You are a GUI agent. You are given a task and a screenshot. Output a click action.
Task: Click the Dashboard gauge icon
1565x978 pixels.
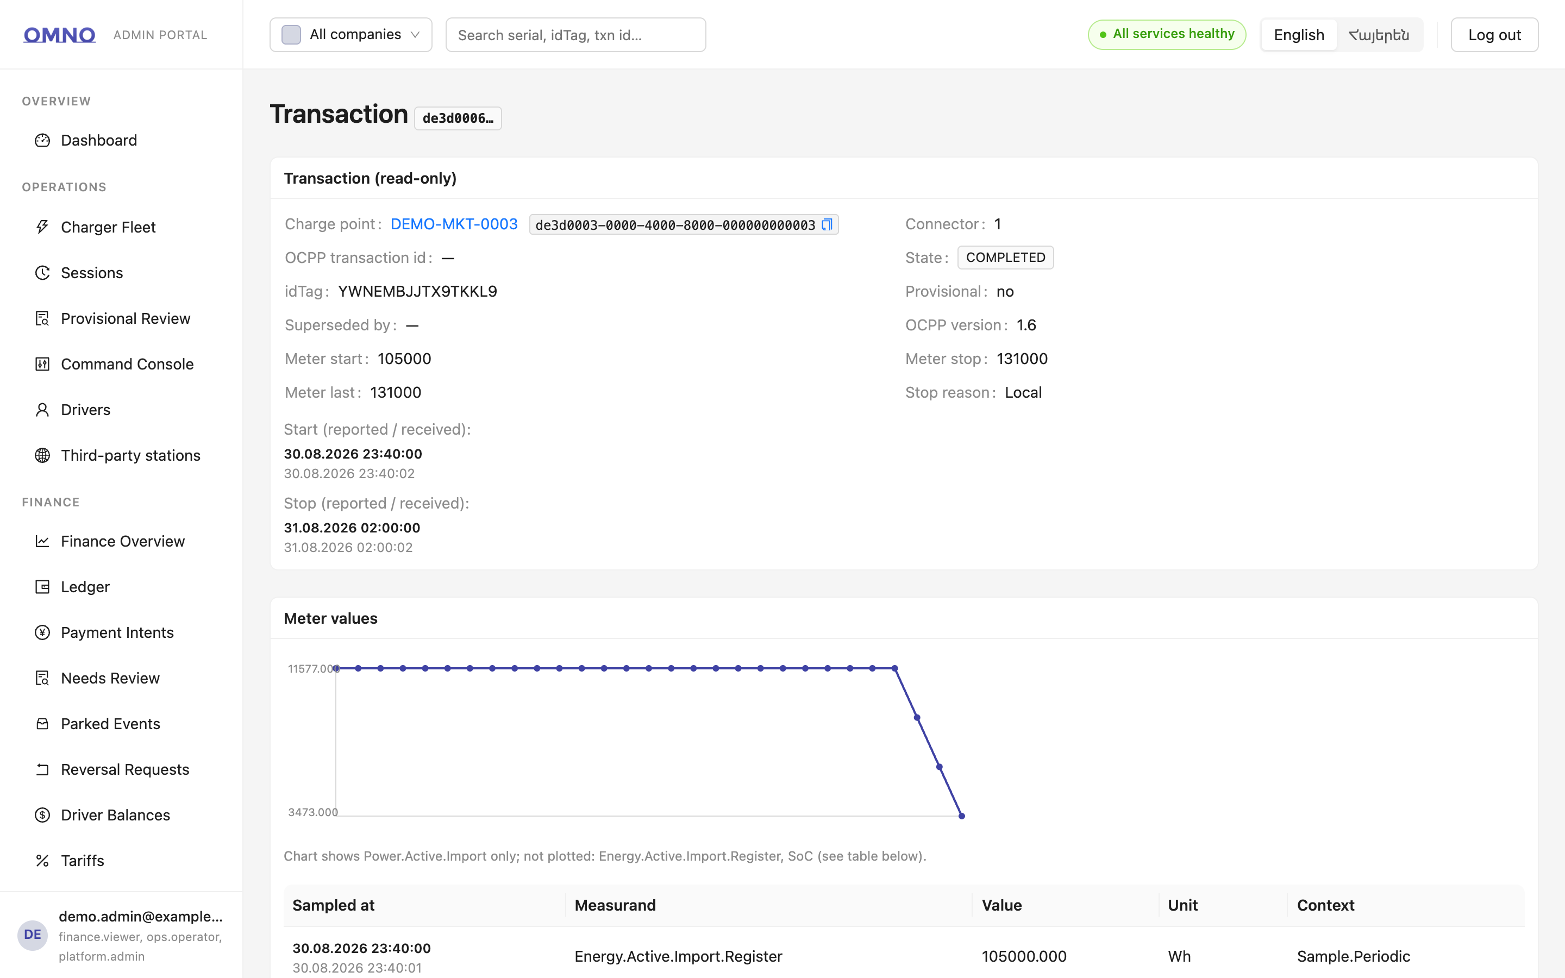pyautogui.click(x=42, y=140)
